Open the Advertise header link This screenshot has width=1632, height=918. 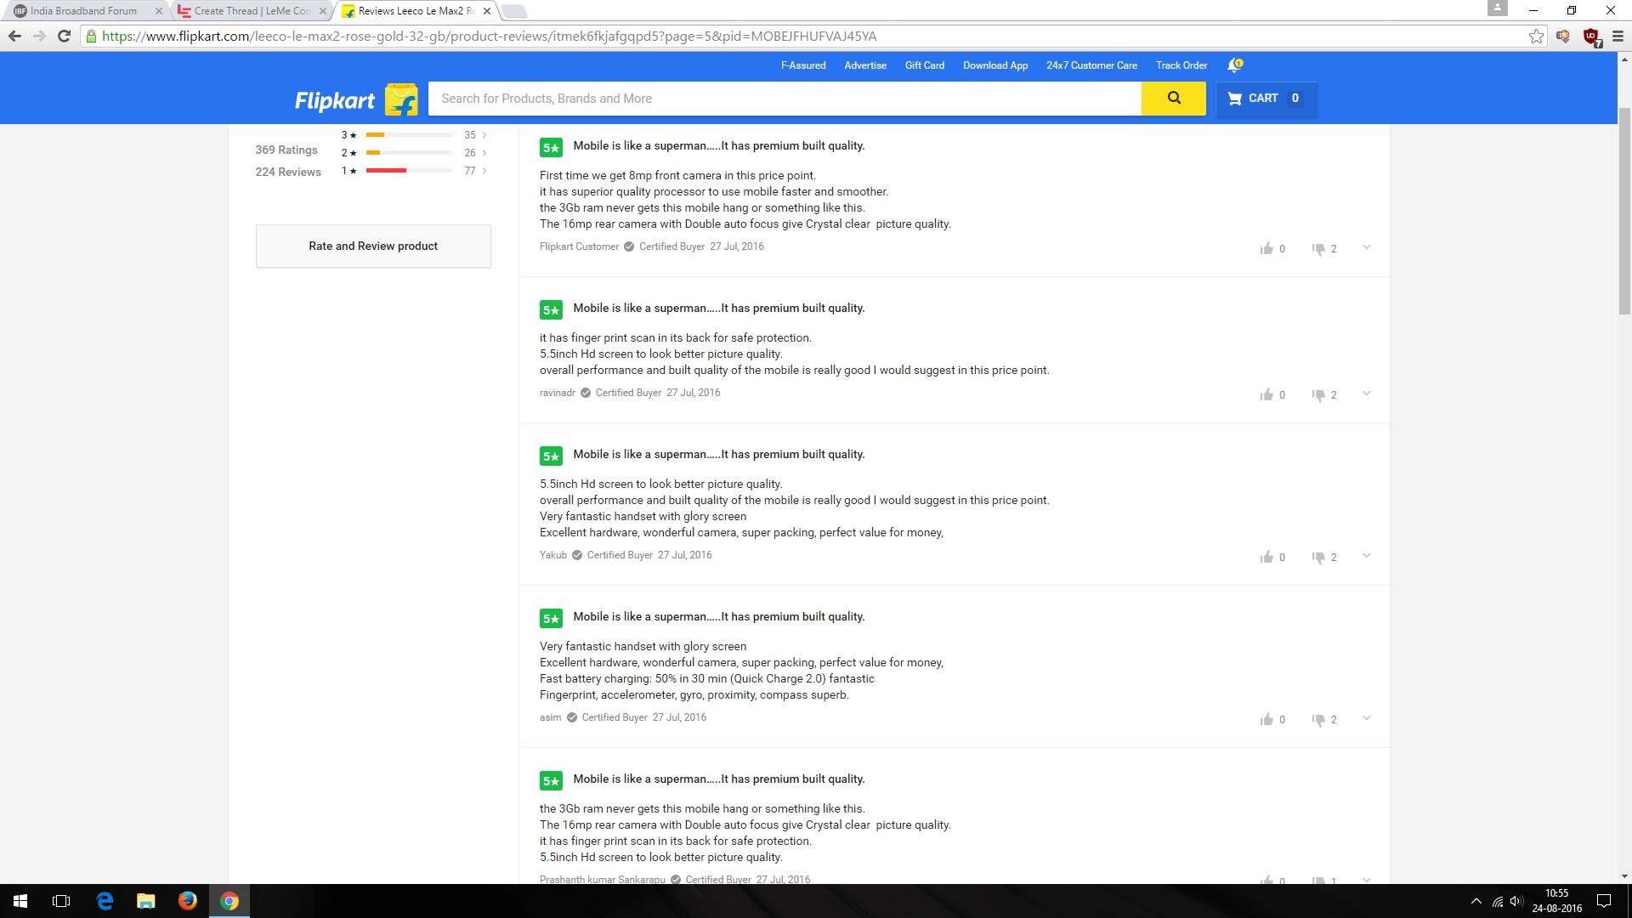(865, 65)
